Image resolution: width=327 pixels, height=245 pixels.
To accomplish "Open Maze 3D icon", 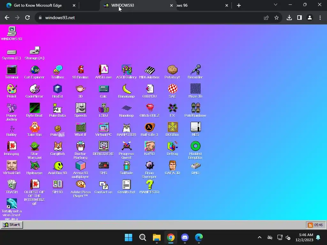I will click(195, 91).
